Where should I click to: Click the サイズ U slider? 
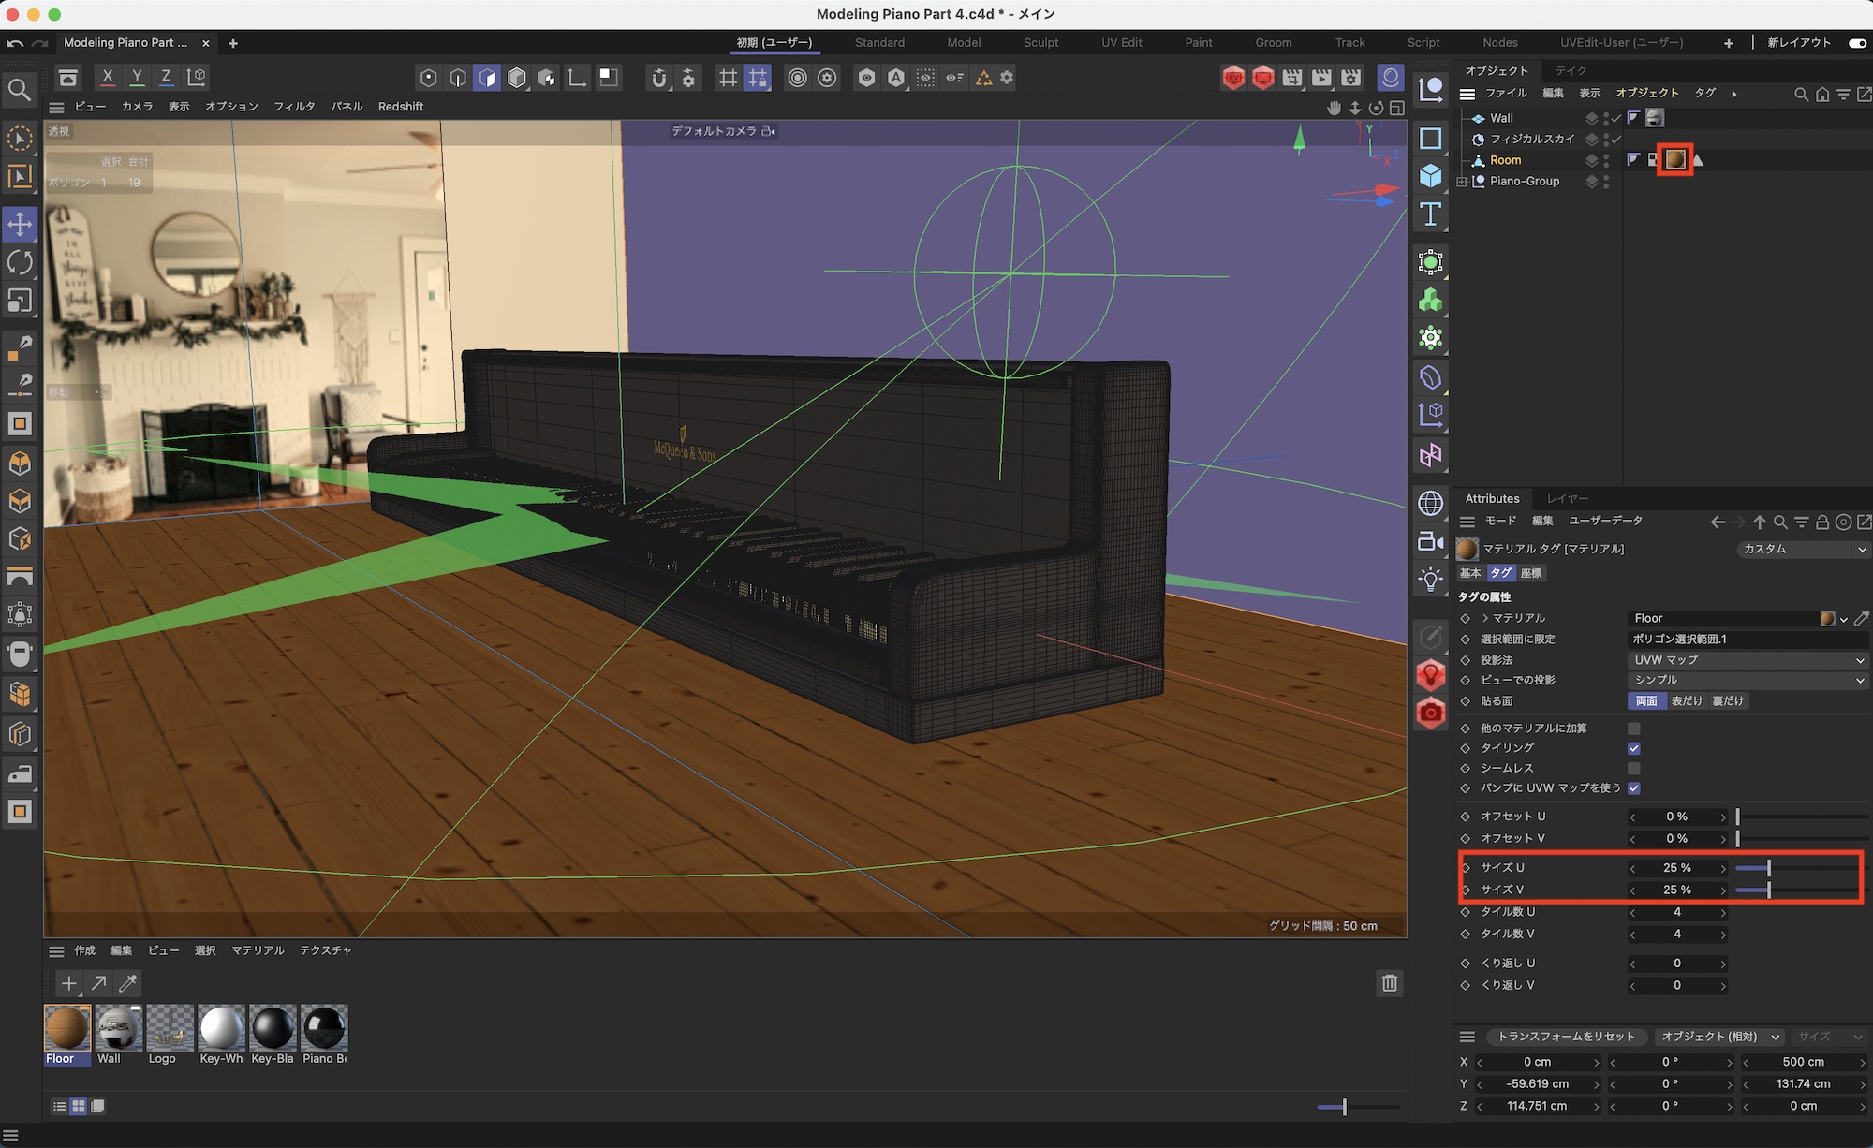coord(1768,868)
